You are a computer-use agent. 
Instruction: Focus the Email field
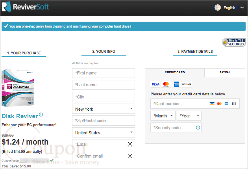point(104,144)
